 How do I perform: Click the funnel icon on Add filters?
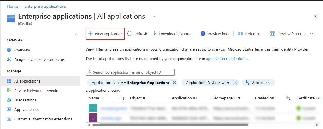tap(248, 83)
